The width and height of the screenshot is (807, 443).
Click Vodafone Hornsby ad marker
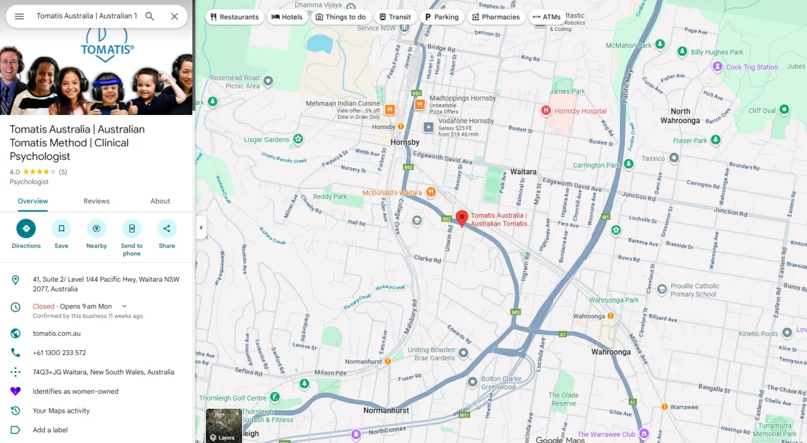coord(428,126)
